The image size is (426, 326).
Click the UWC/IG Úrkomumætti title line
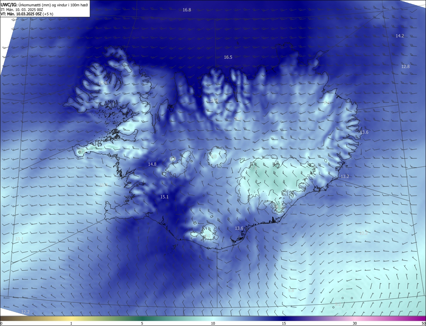44,5
